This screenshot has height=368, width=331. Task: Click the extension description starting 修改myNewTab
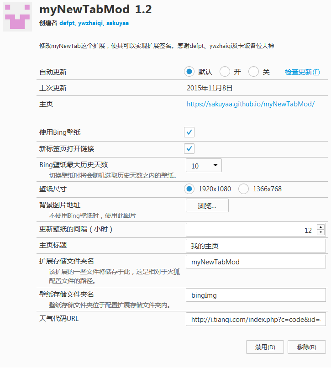[157, 46]
